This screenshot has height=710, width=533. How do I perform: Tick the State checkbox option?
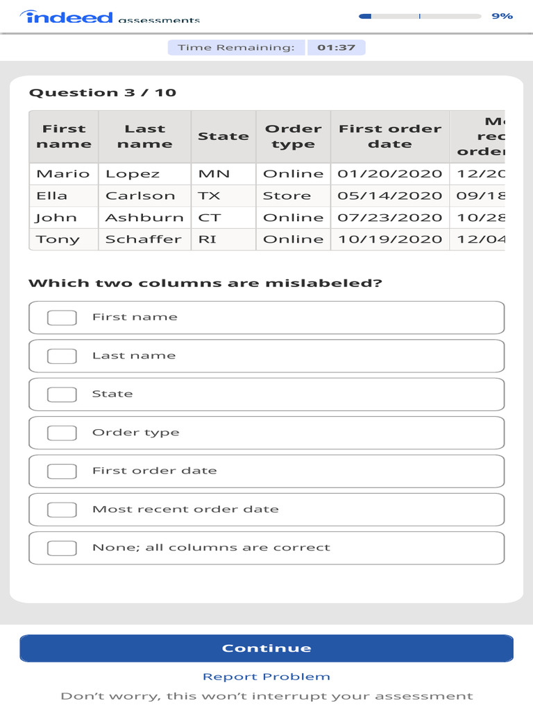click(x=62, y=395)
